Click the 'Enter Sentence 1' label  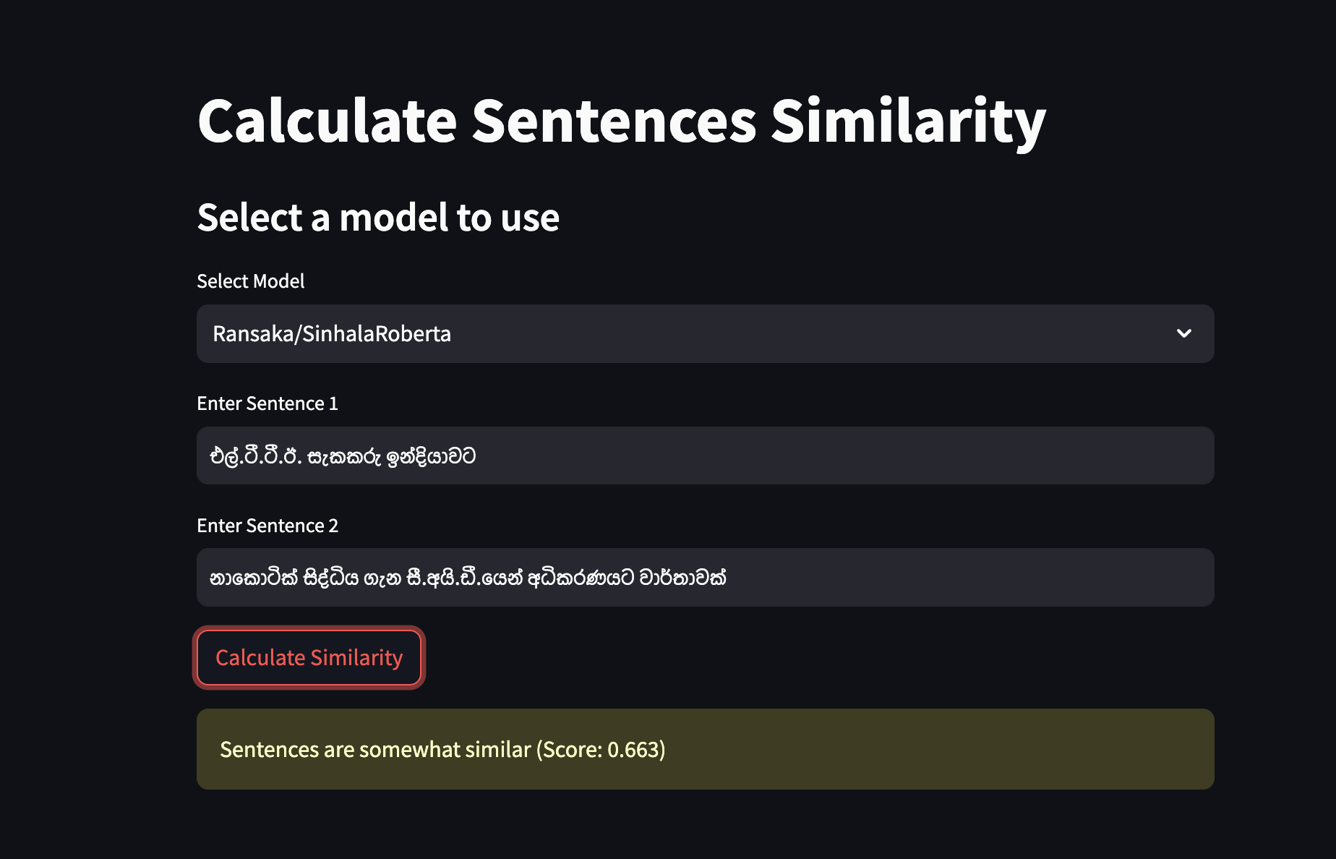267,403
